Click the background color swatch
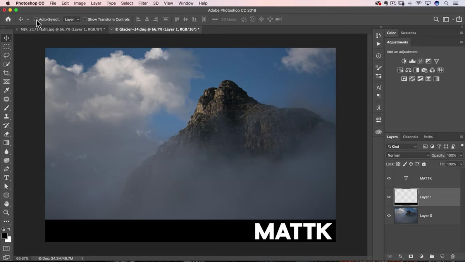 point(9,240)
